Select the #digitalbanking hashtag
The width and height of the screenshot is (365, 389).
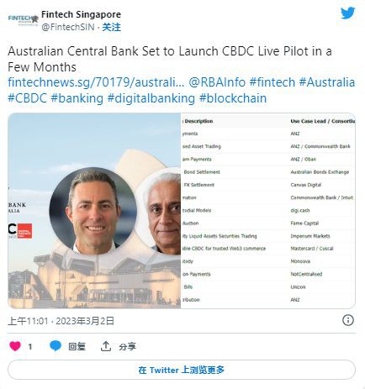click(151, 98)
